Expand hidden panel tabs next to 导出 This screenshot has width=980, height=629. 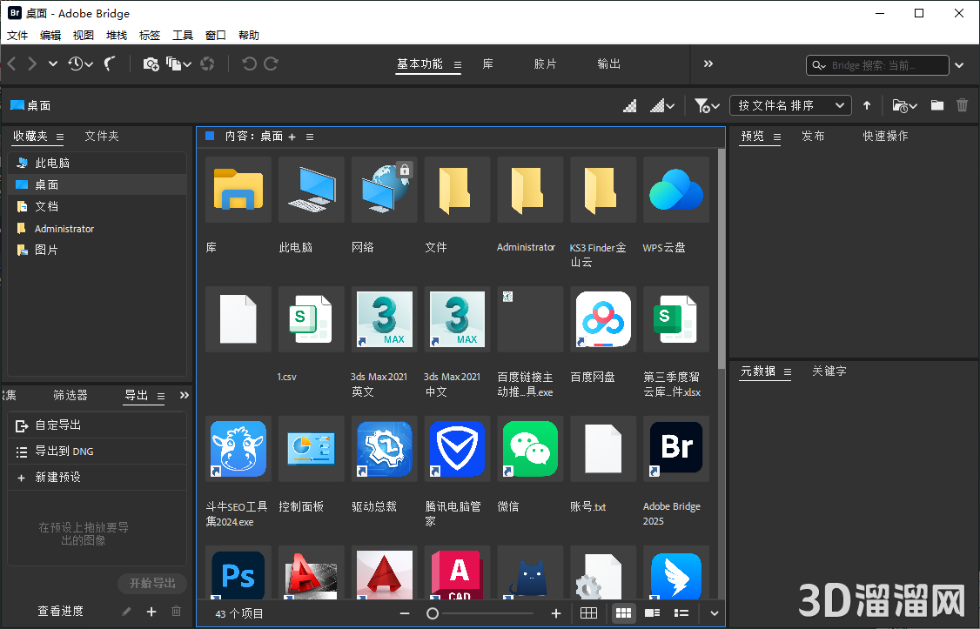(x=185, y=395)
